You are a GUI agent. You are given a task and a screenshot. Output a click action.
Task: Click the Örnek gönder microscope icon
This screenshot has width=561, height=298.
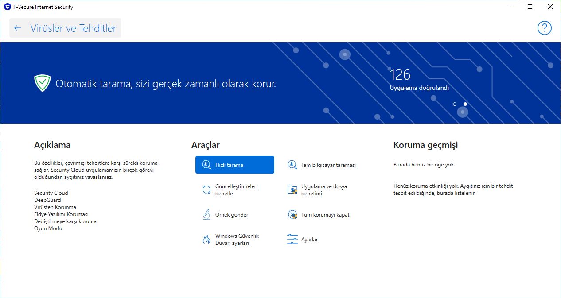tap(206, 214)
